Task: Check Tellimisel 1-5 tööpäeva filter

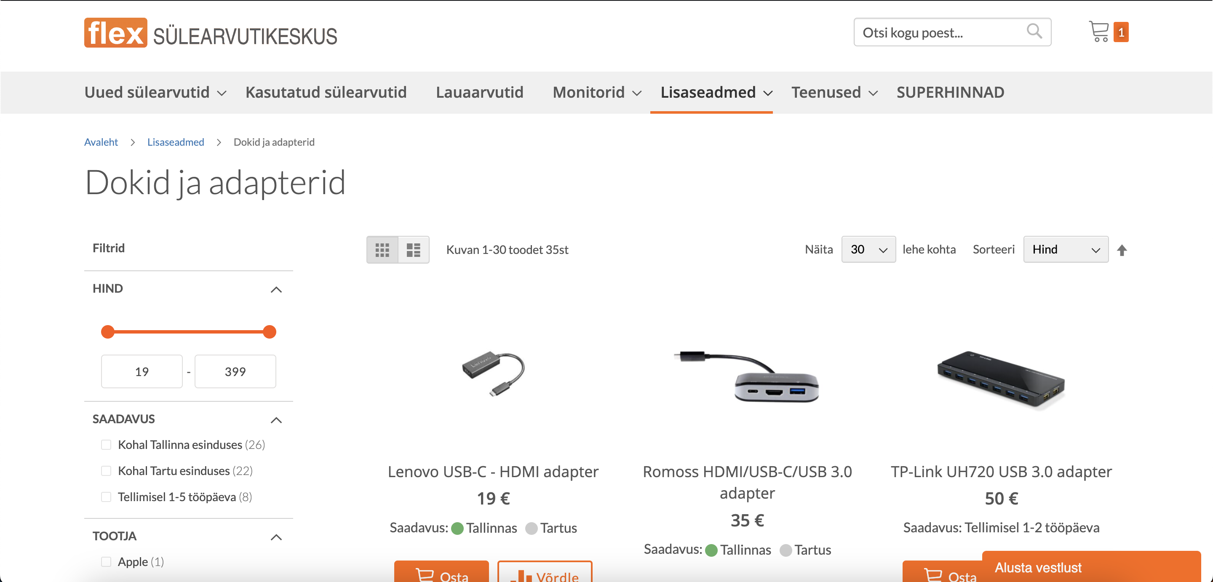Action: tap(106, 497)
